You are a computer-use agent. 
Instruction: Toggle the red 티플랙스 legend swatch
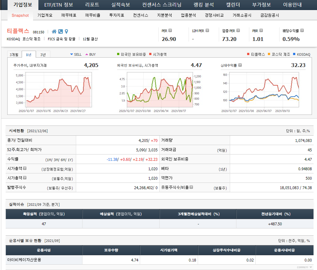[248, 54]
